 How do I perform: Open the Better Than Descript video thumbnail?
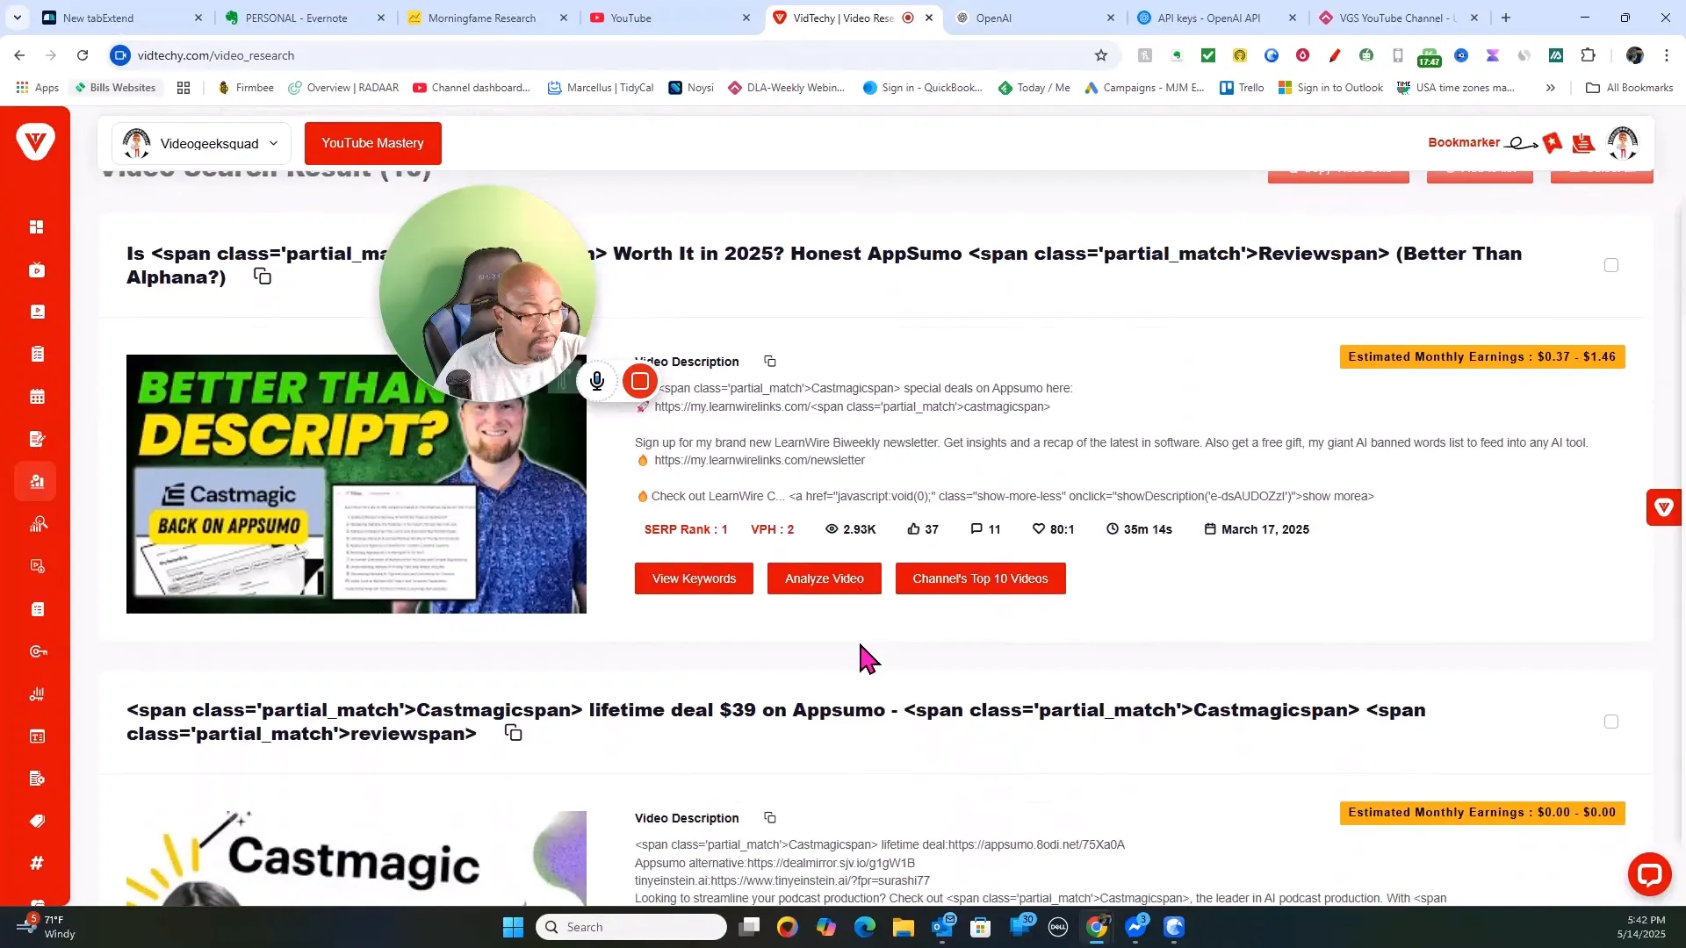point(356,484)
